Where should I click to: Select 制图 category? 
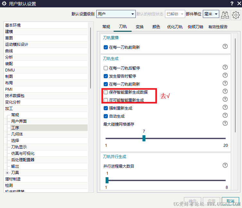[46, 76]
